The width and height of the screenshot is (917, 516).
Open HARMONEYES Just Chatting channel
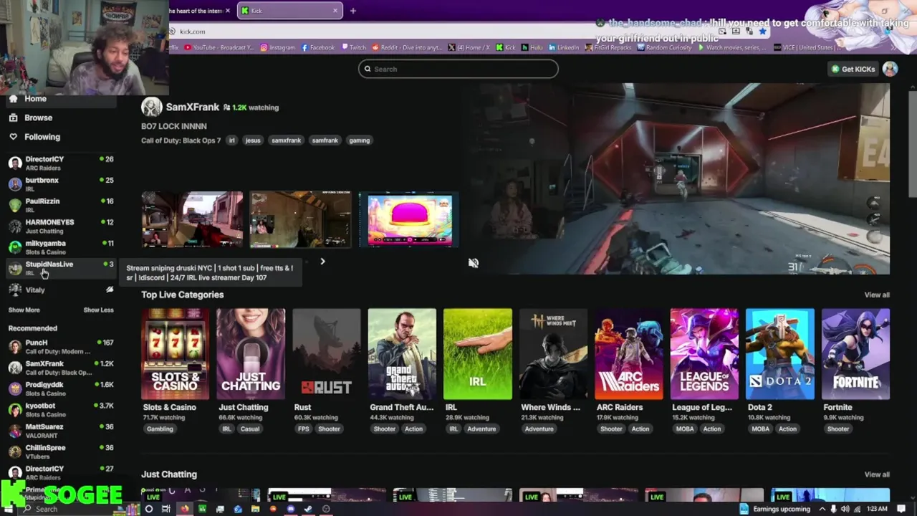pos(60,226)
